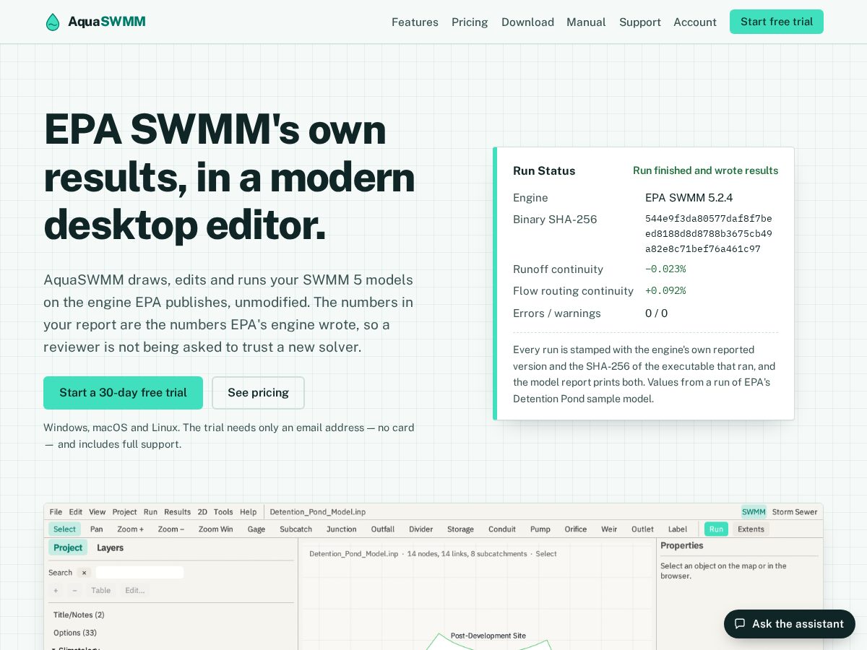Click the Start free trial header button
Image resolution: width=867 pixels, height=650 pixels.
click(777, 22)
